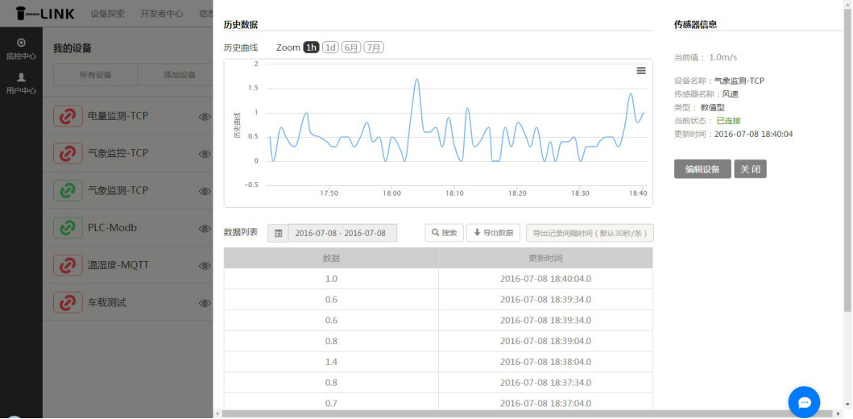Click the 编辑设备 button
The image size is (853, 419).
pos(702,169)
